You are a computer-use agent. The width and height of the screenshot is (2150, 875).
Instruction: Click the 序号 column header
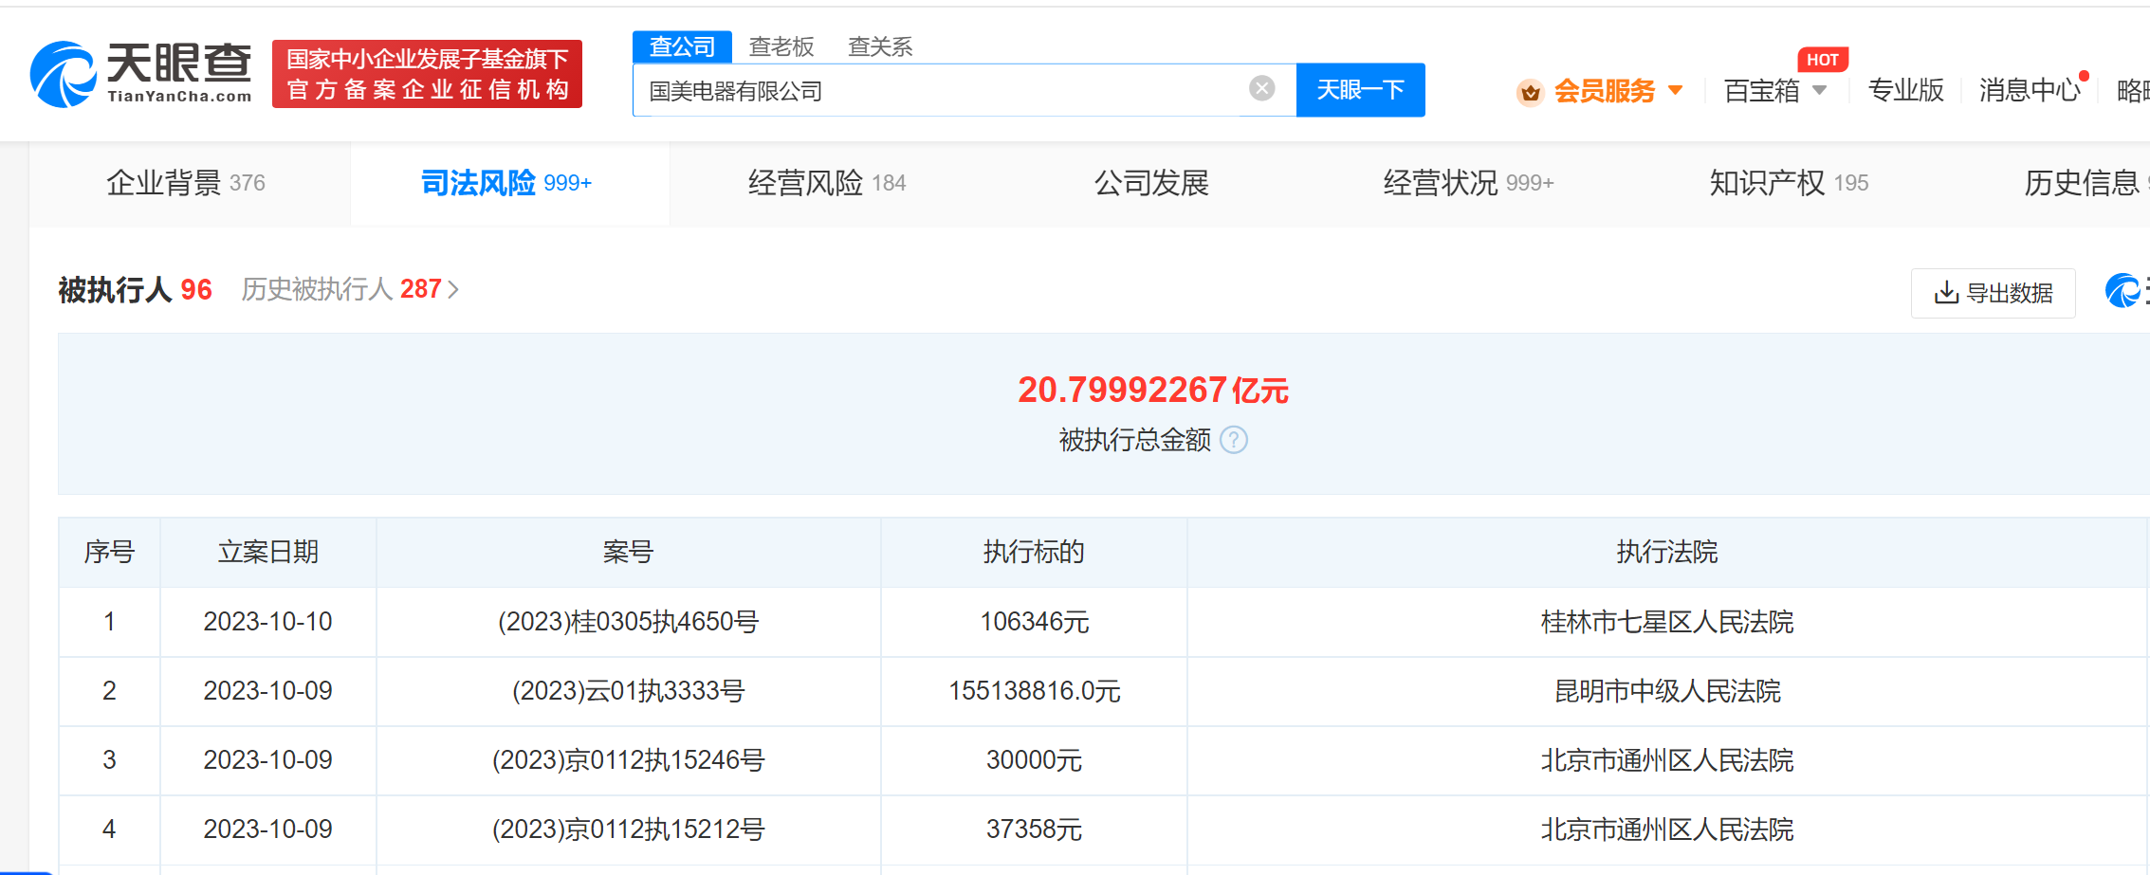[x=109, y=552]
